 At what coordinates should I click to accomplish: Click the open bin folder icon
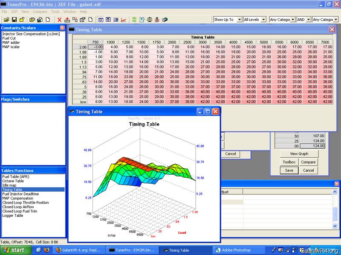tap(7, 20)
